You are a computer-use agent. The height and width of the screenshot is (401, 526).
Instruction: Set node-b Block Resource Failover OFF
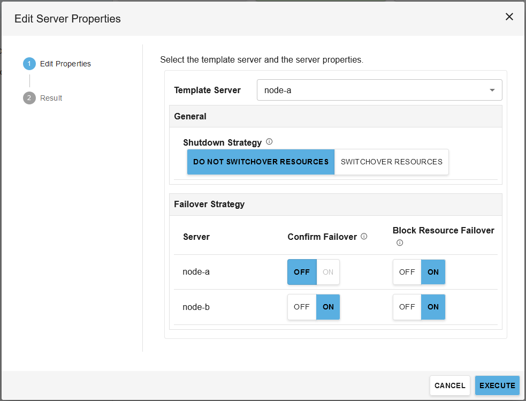click(x=407, y=307)
